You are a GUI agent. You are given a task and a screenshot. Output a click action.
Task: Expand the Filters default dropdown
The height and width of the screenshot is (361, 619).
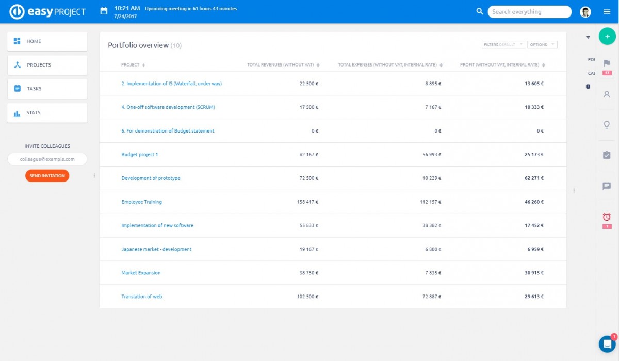click(x=503, y=45)
